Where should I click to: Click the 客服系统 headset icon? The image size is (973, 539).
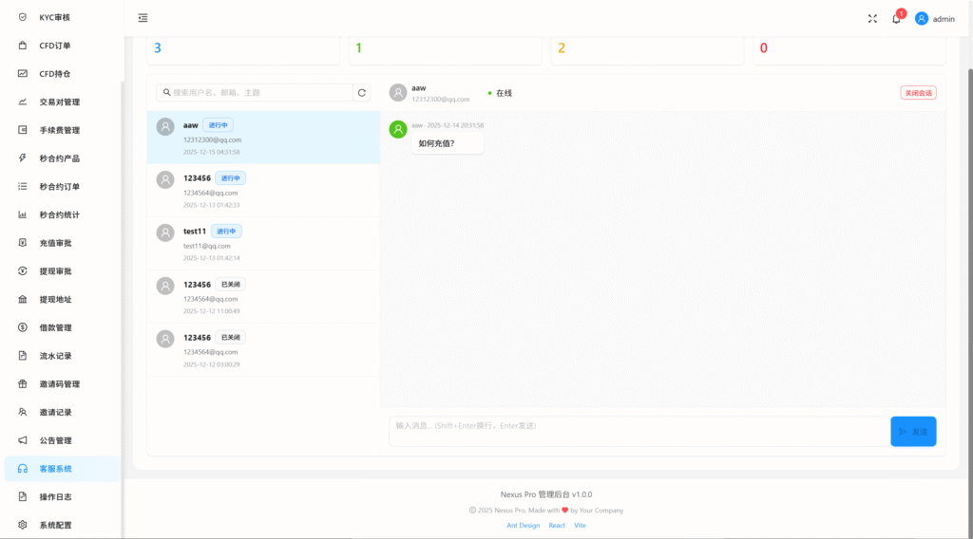point(23,469)
